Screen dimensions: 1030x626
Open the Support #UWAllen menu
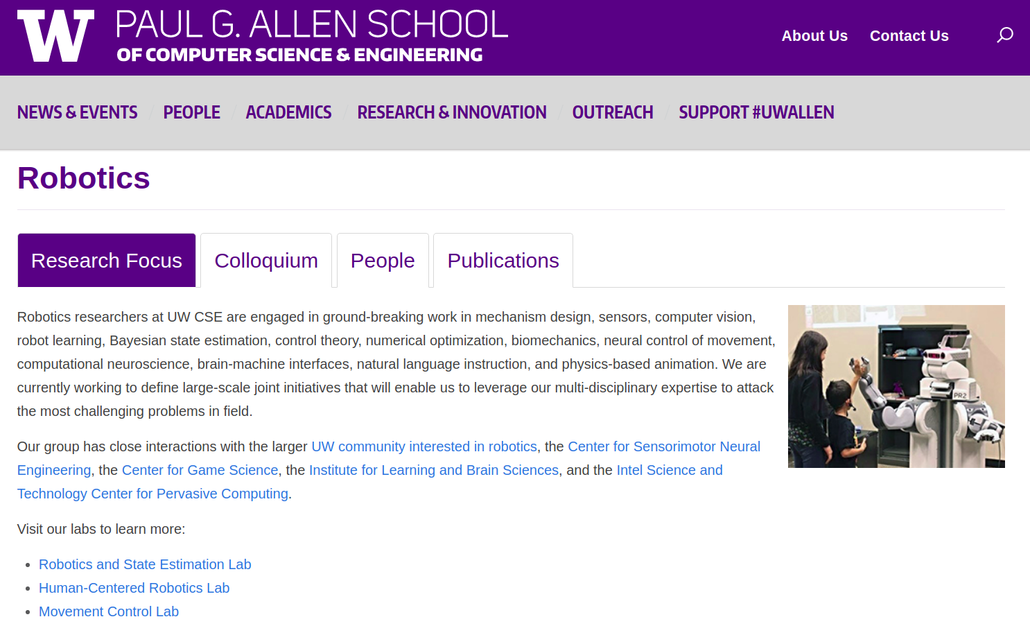coord(756,112)
